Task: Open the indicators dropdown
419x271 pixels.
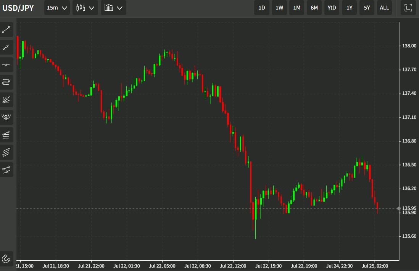Action: point(114,8)
